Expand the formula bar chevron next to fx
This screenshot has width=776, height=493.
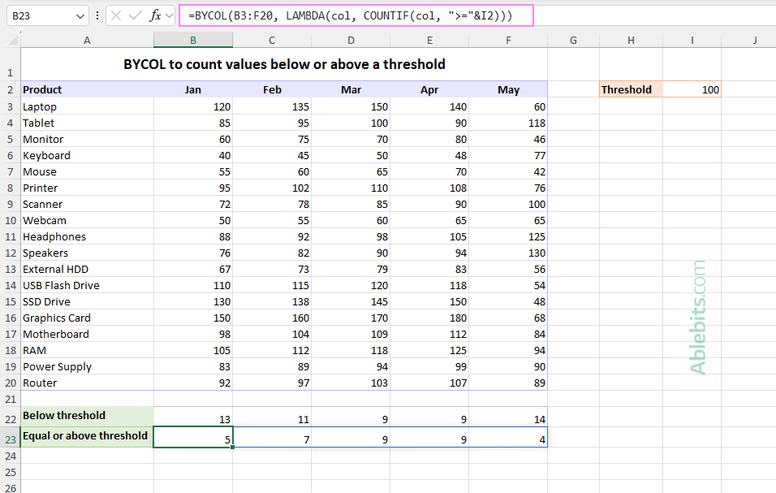click(168, 15)
